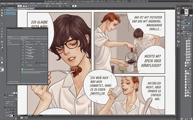Click the Größe value stepper arrows
The image size is (193, 120).
[x=45, y=47]
